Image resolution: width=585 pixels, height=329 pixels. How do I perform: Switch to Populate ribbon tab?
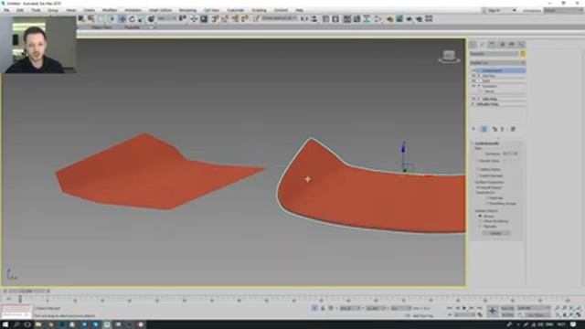[132, 27]
